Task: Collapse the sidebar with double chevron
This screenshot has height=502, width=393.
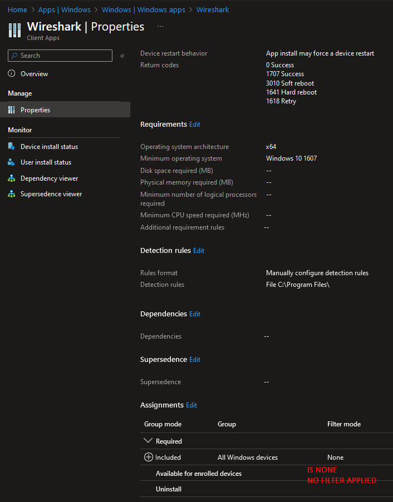Action: pos(122,56)
